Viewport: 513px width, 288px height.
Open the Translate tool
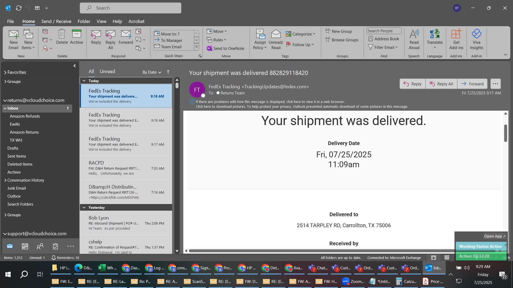click(435, 39)
